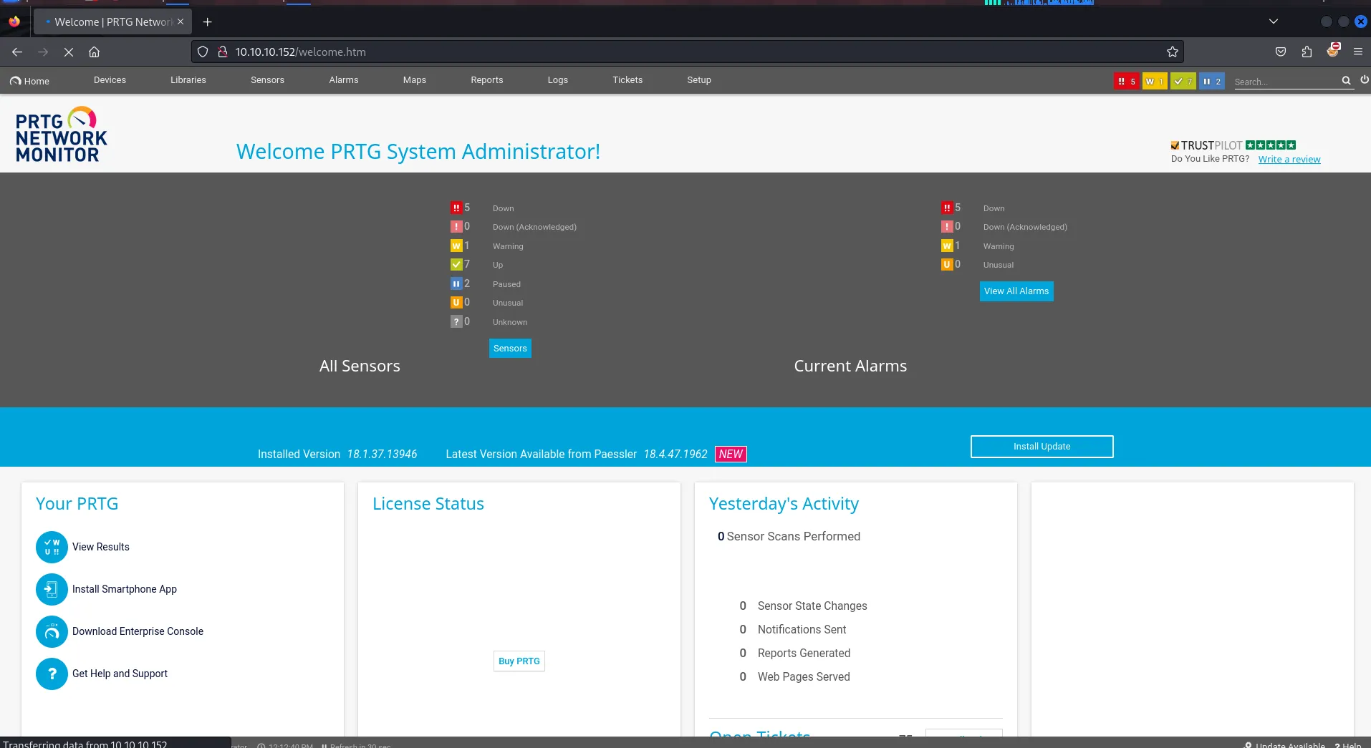Save page to Pocket icon
Screen dimensions: 1371x748
[1281, 52]
